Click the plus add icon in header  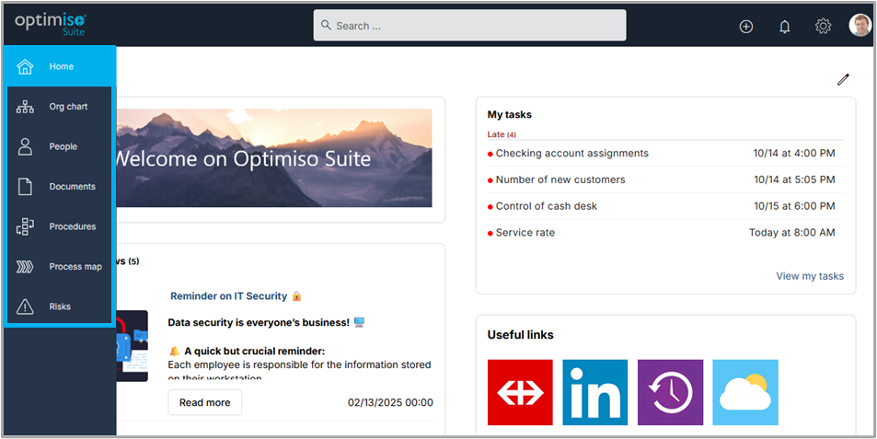746,27
